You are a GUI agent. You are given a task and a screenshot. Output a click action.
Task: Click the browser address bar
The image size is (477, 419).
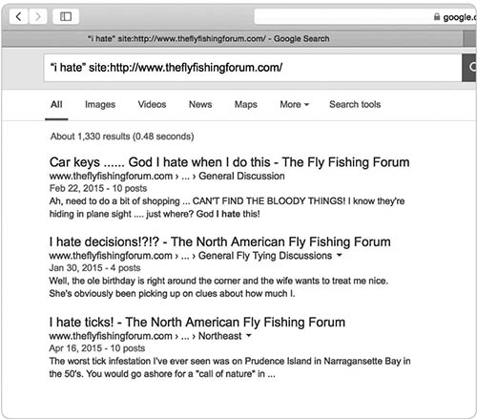[365, 16]
